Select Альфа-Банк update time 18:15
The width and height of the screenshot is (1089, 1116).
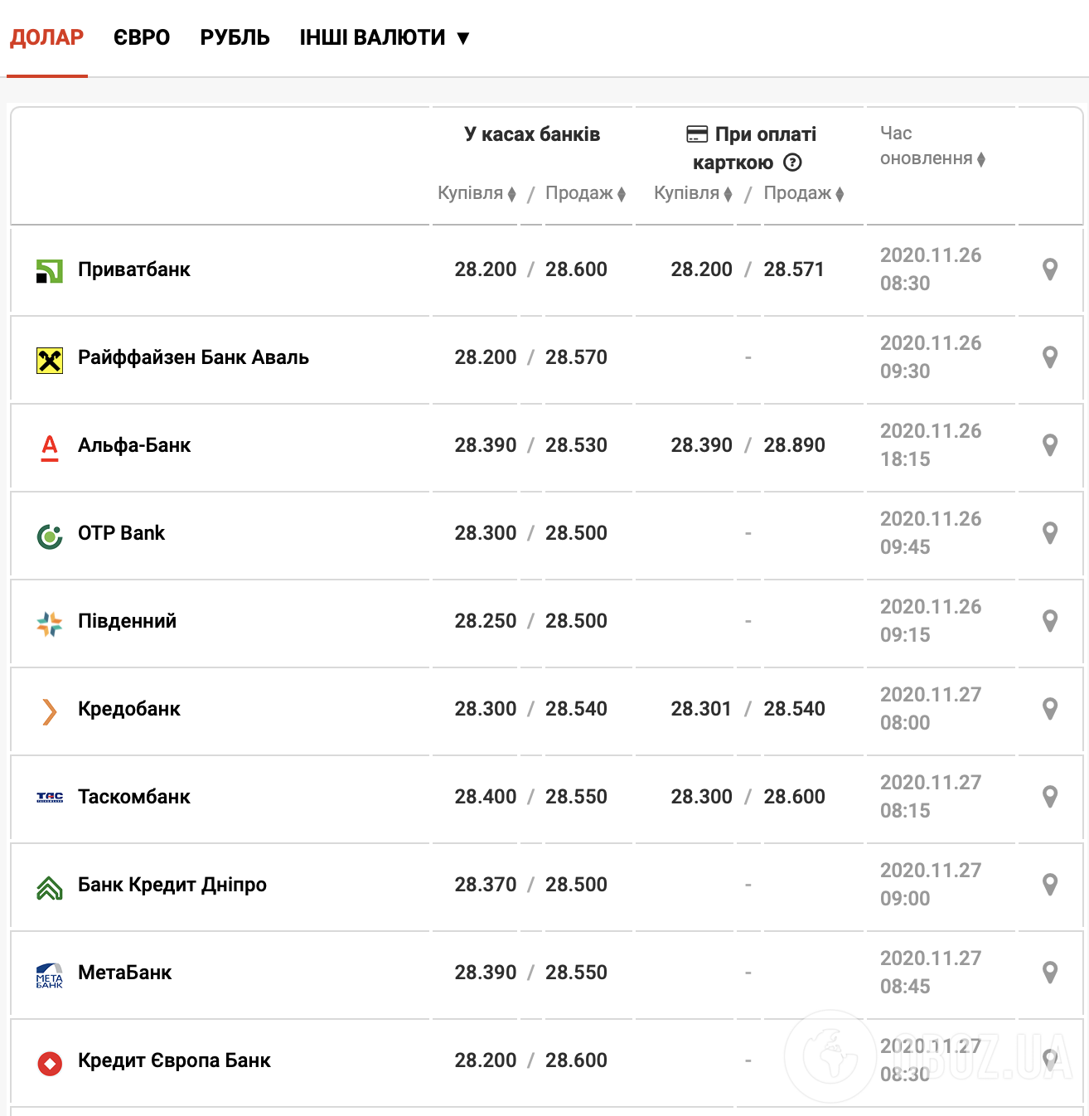[x=905, y=459]
